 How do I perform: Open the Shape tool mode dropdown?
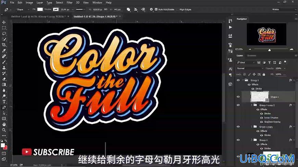pos(22,10)
